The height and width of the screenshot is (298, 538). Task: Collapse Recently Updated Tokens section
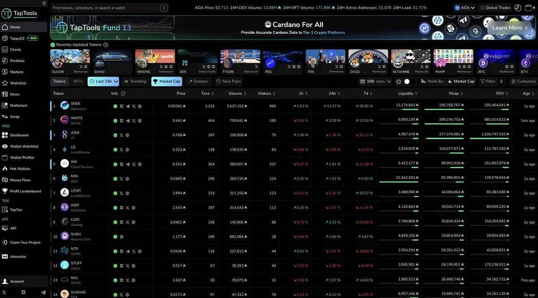(106, 45)
